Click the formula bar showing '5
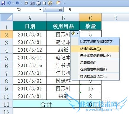The height and width of the screenshot is (114, 129). coord(96,10)
